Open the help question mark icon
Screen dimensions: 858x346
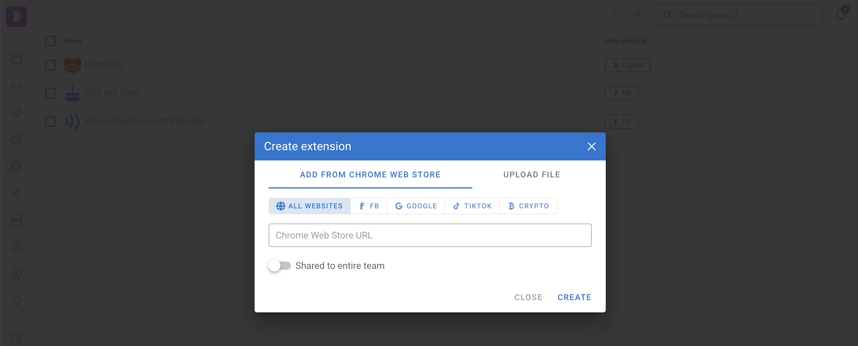[16, 247]
